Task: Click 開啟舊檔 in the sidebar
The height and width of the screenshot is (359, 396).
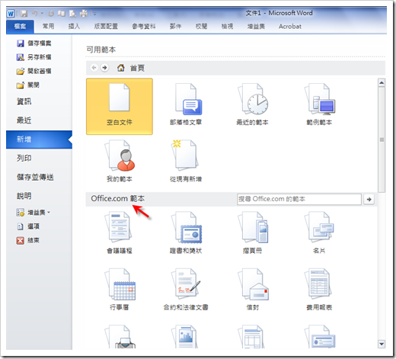Action: 34,71
